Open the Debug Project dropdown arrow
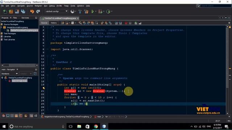The image size is (232, 130). (x=104, y=11)
